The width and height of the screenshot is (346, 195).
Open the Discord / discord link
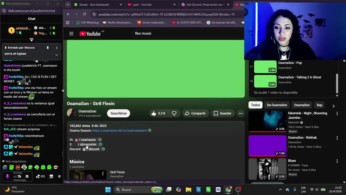click(x=91, y=149)
